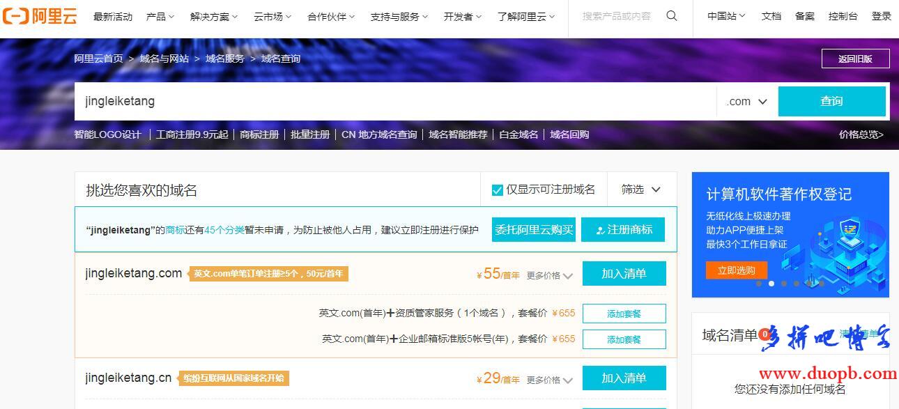Click the 阿里云 logo
Image resolution: width=899 pixels, height=409 pixels.
pyautogui.click(x=40, y=16)
